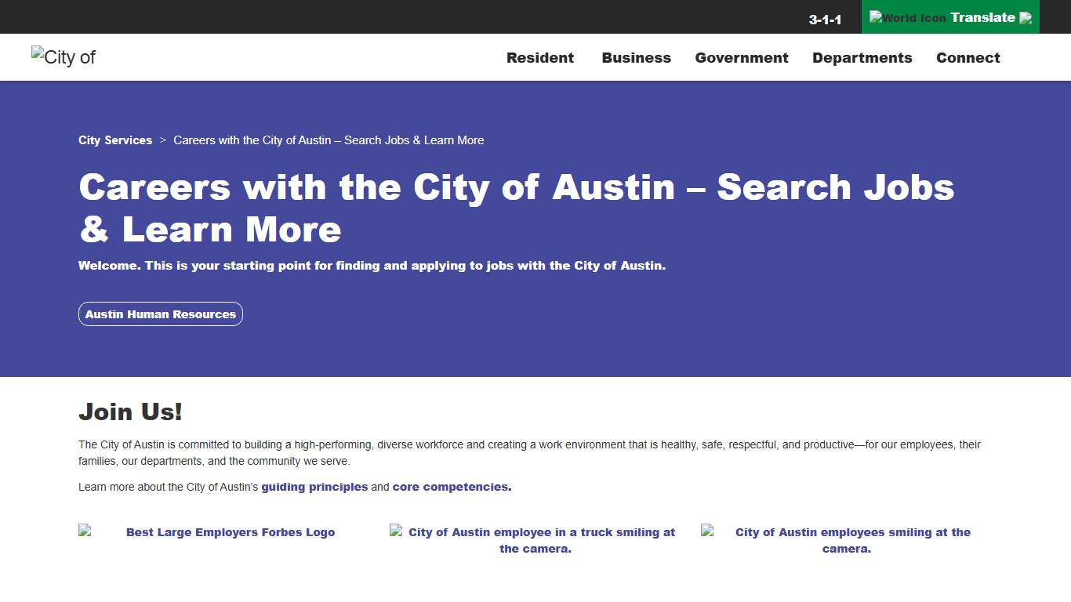Click the City of Austin logo image
1071x602 pixels.
tap(63, 56)
